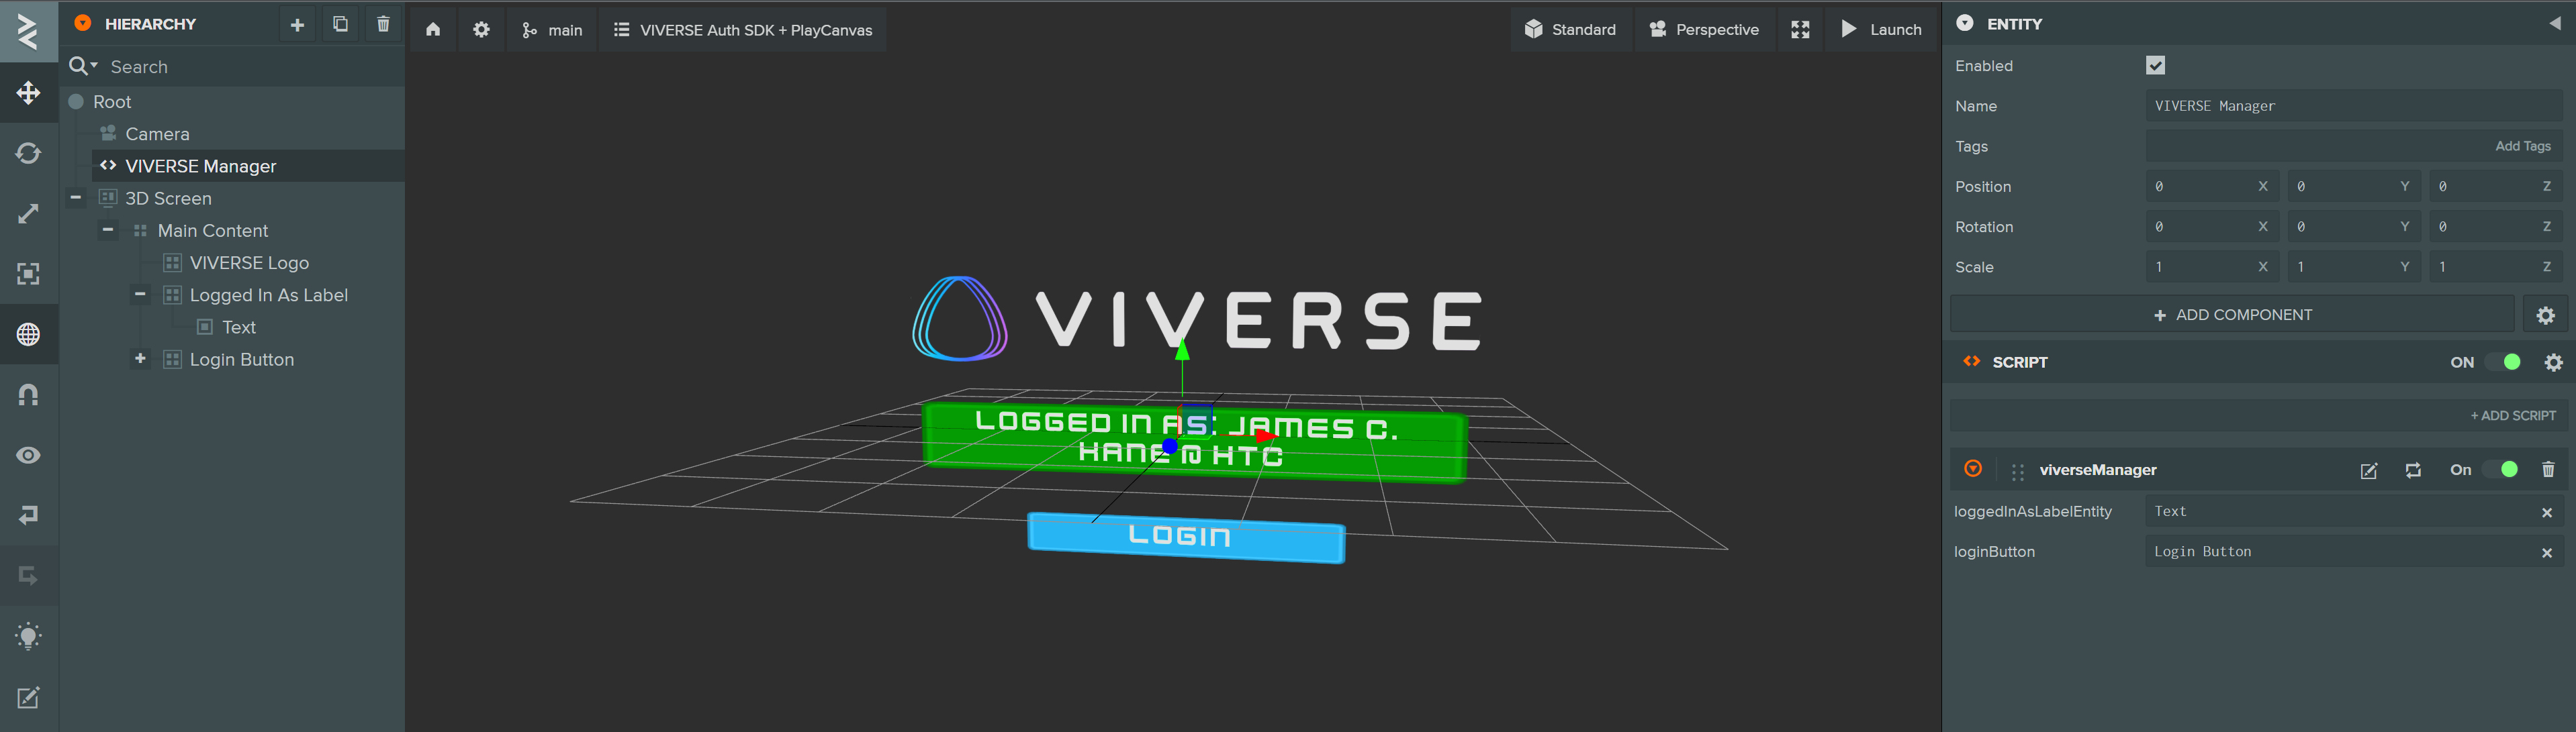Click the ADD COMPONENT button
Image resolution: width=2576 pixels, height=732 pixels.
2231,315
